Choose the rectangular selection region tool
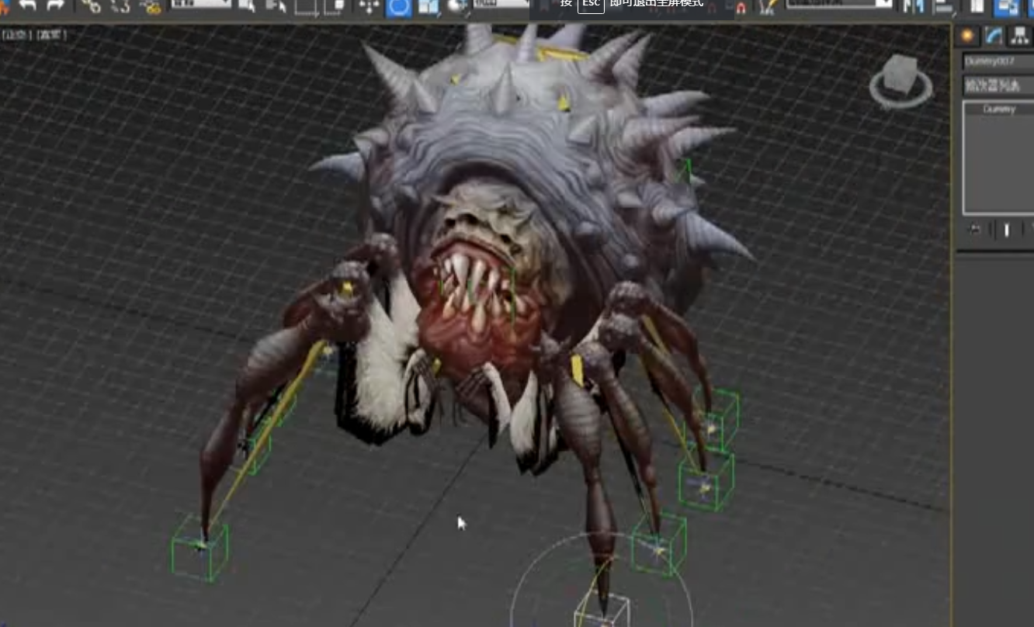The width and height of the screenshot is (1034, 627). point(306,7)
